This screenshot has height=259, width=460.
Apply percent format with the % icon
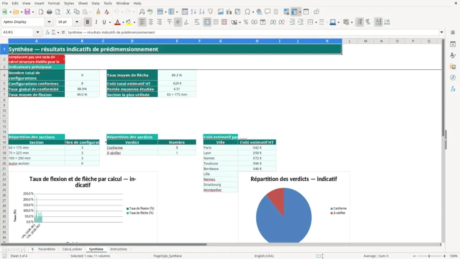(246, 22)
